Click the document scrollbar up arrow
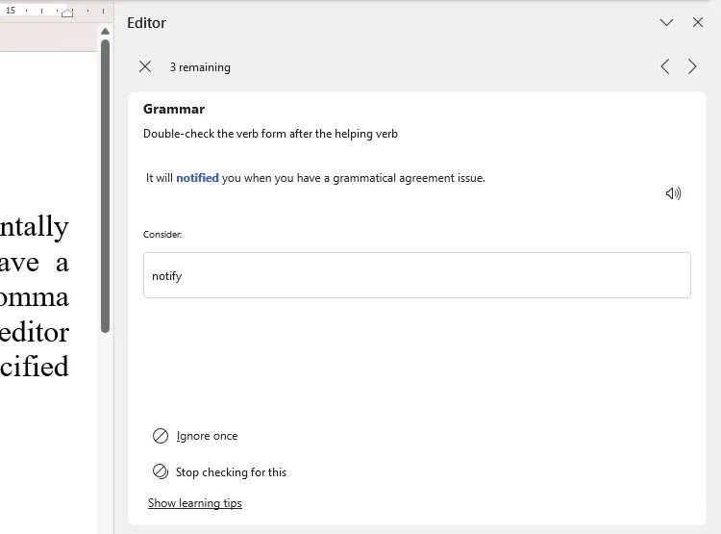This screenshot has height=534, width=721. click(x=106, y=32)
